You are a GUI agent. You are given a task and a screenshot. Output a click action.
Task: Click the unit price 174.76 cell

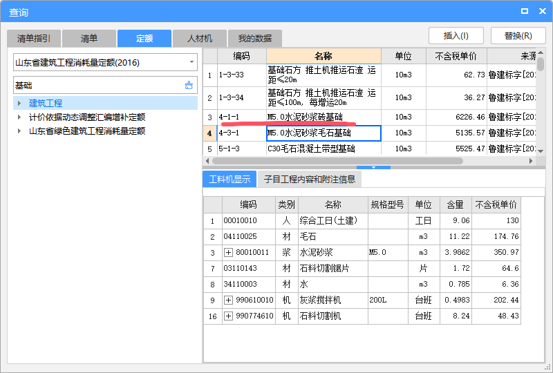pyautogui.click(x=496, y=236)
